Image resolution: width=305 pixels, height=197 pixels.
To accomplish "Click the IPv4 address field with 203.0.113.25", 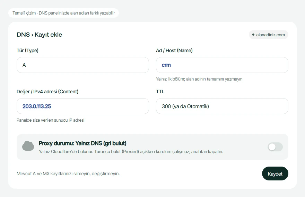I will click(83, 106).
